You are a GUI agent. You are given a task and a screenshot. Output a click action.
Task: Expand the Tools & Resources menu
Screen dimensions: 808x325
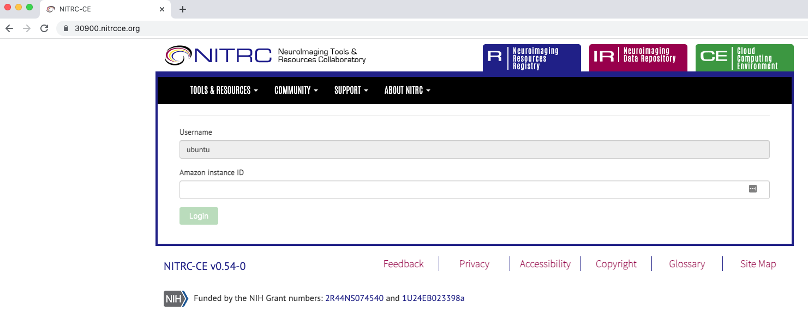pos(224,91)
